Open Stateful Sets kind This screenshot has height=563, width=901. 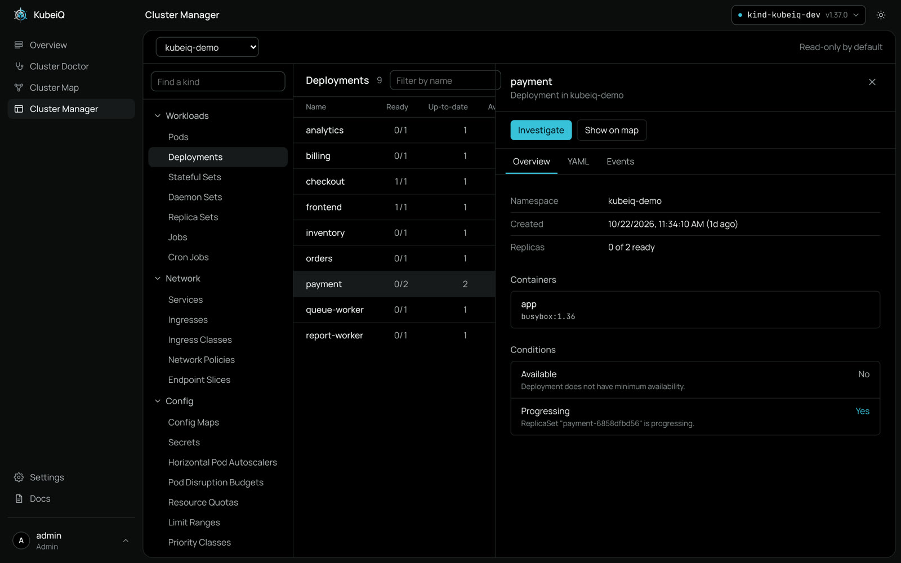pos(218,177)
